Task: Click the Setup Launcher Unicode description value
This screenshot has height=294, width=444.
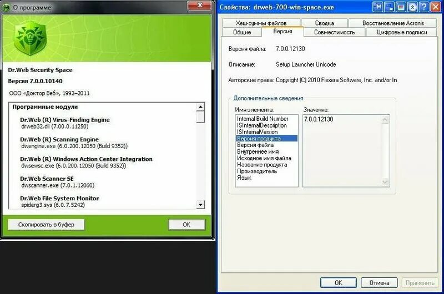Action: (x=306, y=64)
